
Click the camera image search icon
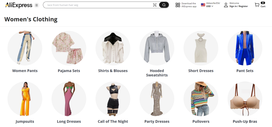tap(155, 5)
